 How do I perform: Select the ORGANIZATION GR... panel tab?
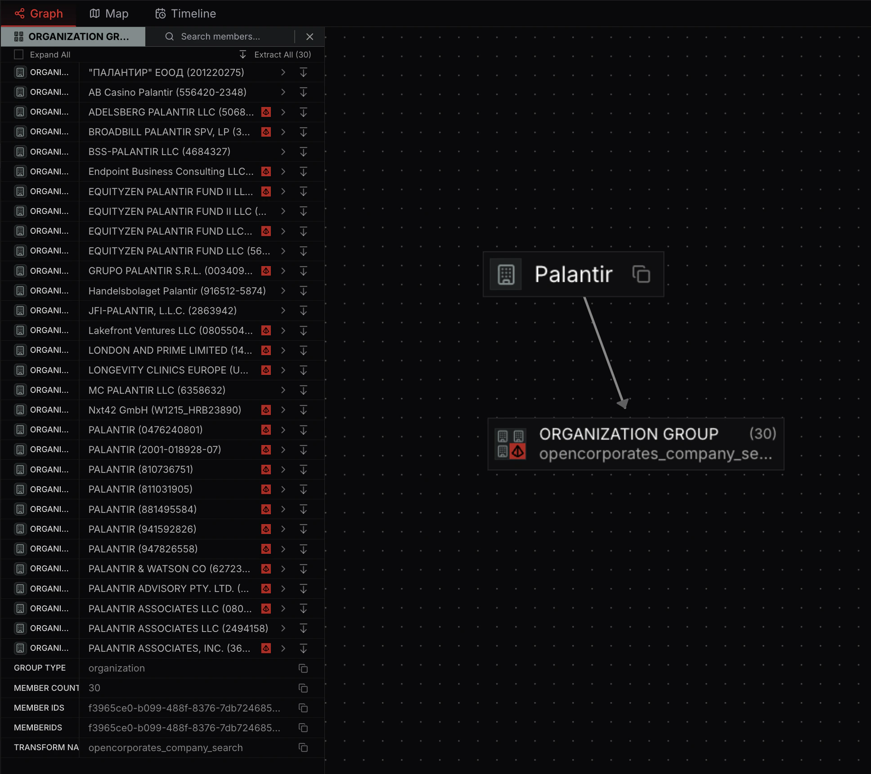pyautogui.click(x=73, y=36)
